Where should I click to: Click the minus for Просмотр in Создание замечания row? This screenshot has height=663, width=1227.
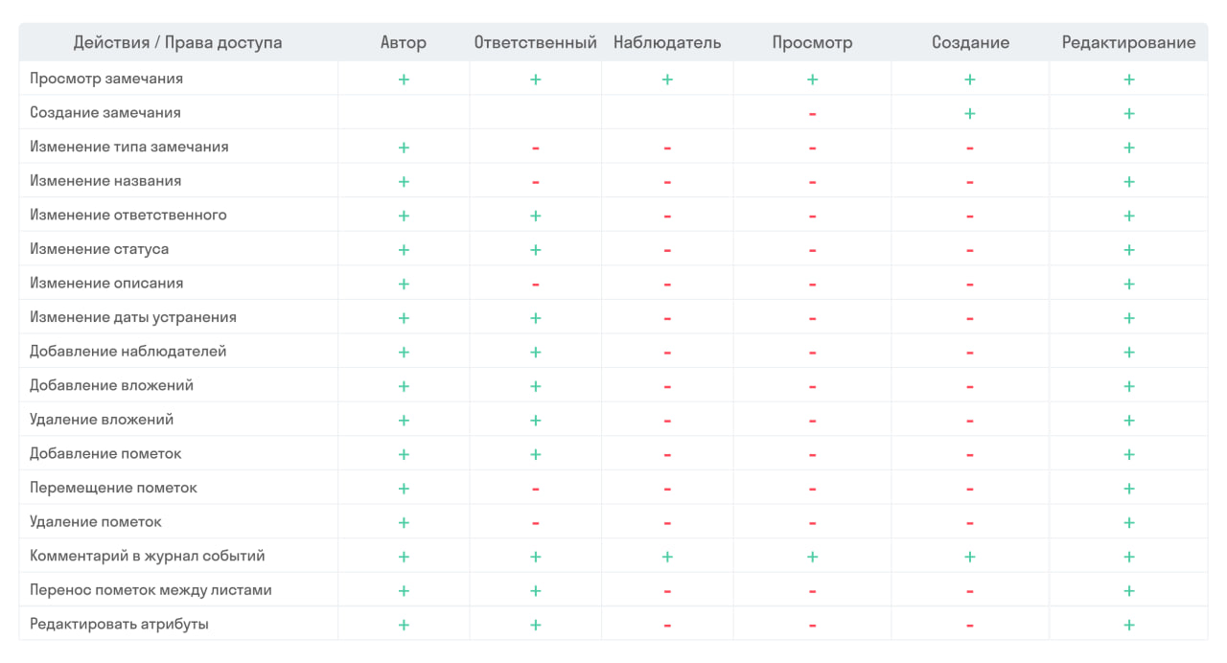(x=812, y=114)
